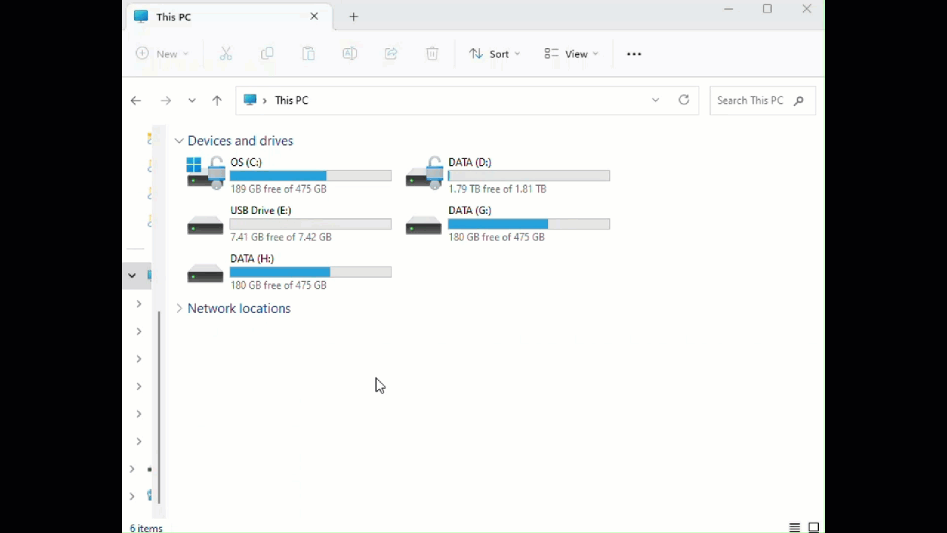Click the Paste clipboard icon
947x533 pixels.
[309, 54]
